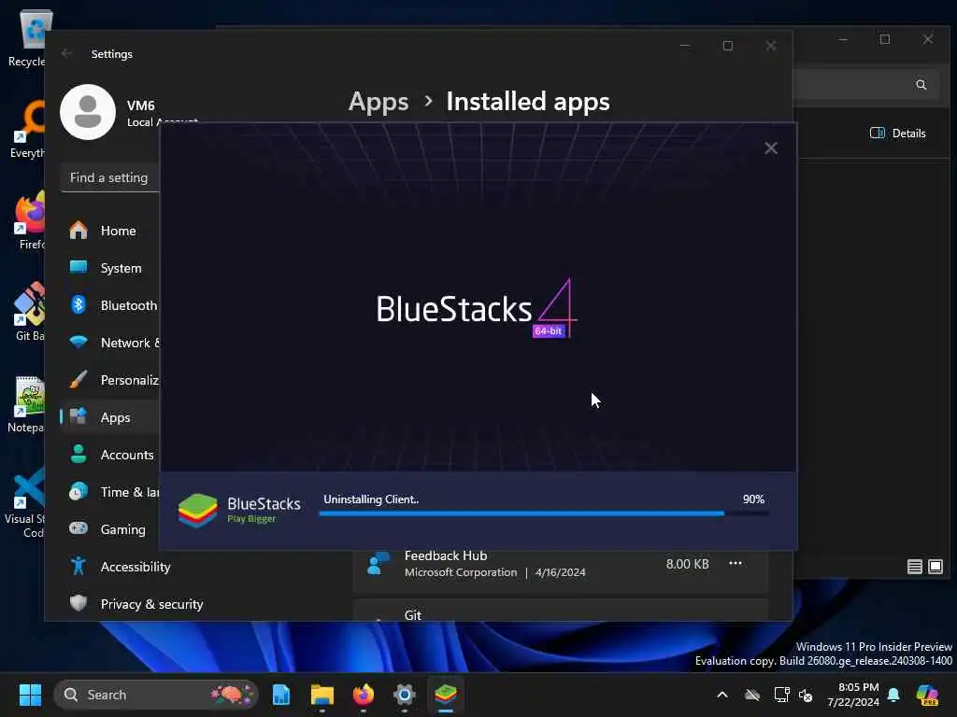Click the BlueStacks uninstall progress bar
The width and height of the screenshot is (957, 717).
pos(543,514)
